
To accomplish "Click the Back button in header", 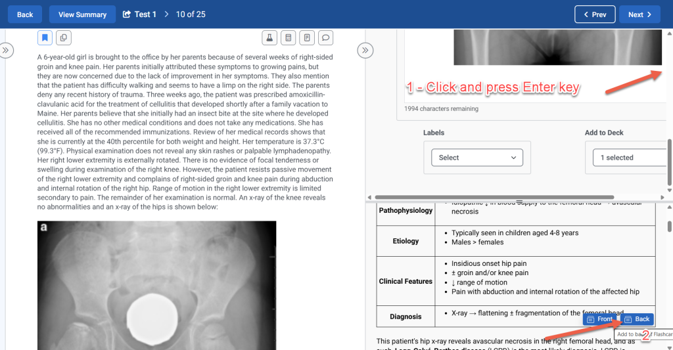I will pyautogui.click(x=25, y=14).
